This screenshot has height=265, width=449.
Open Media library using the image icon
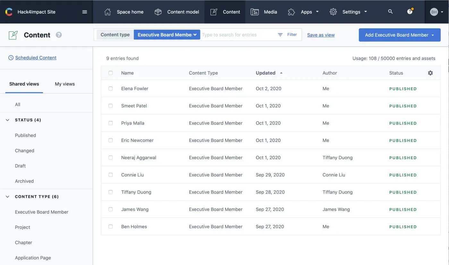pyautogui.click(x=254, y=12)
